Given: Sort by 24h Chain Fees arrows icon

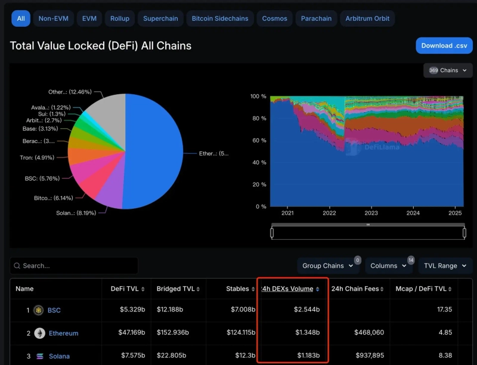Looking at the screenshot, I should (383, 289).
